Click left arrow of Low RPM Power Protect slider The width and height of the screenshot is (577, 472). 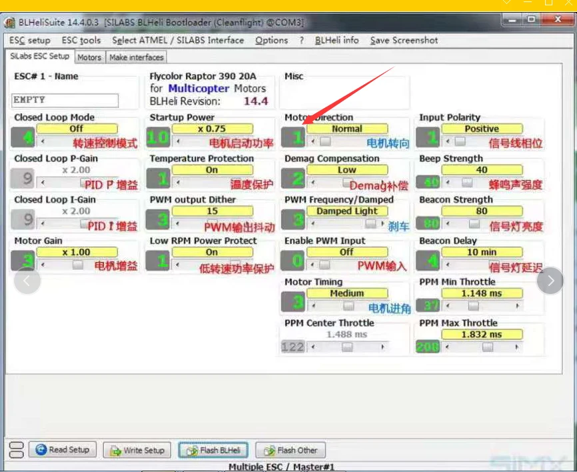178,265
